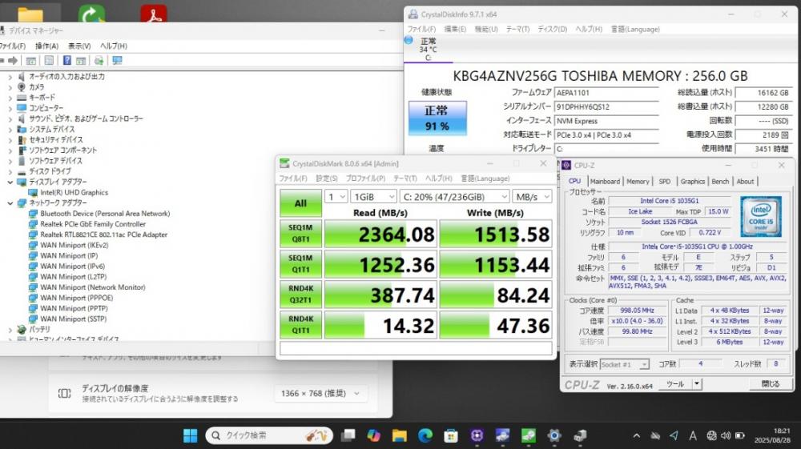The height and width of the screenshot is (449, 801).
Task: Open File Explorer from the taskbar
Action: (400, 435)
